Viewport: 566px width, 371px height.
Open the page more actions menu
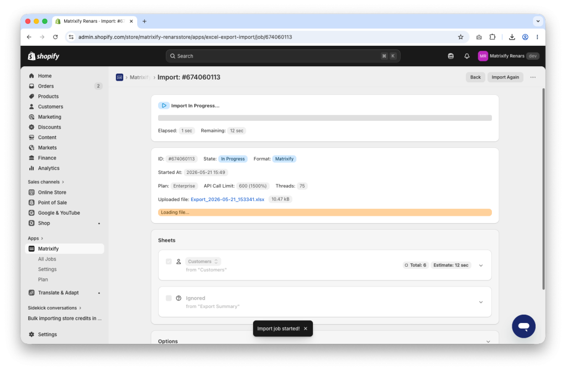point(533,77)
